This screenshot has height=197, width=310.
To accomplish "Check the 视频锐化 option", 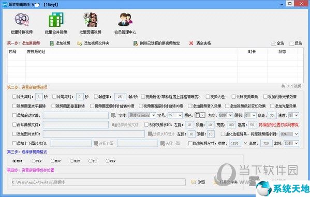I will click(x=143, y=97).
